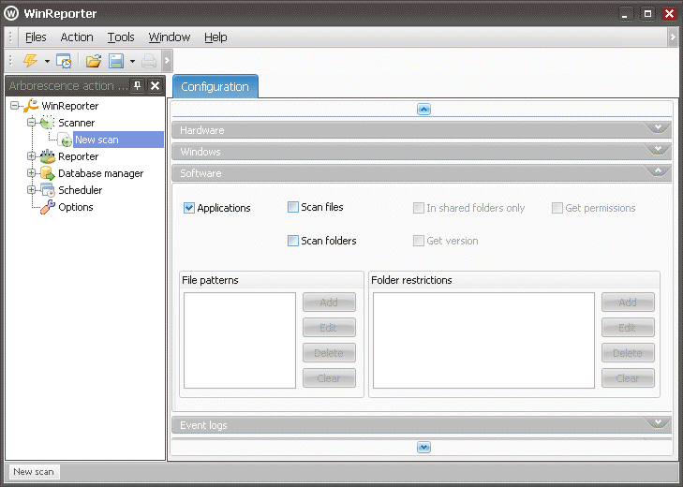Click the scheduler calendar-clock toolbar icon
Image resolution: width=683 pixels, height=487 pixels.
(65, 61)
